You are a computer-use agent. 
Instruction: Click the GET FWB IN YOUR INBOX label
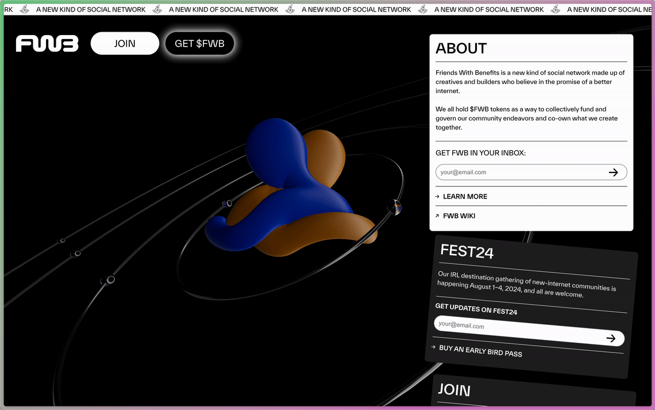click(x=480, y=153)
